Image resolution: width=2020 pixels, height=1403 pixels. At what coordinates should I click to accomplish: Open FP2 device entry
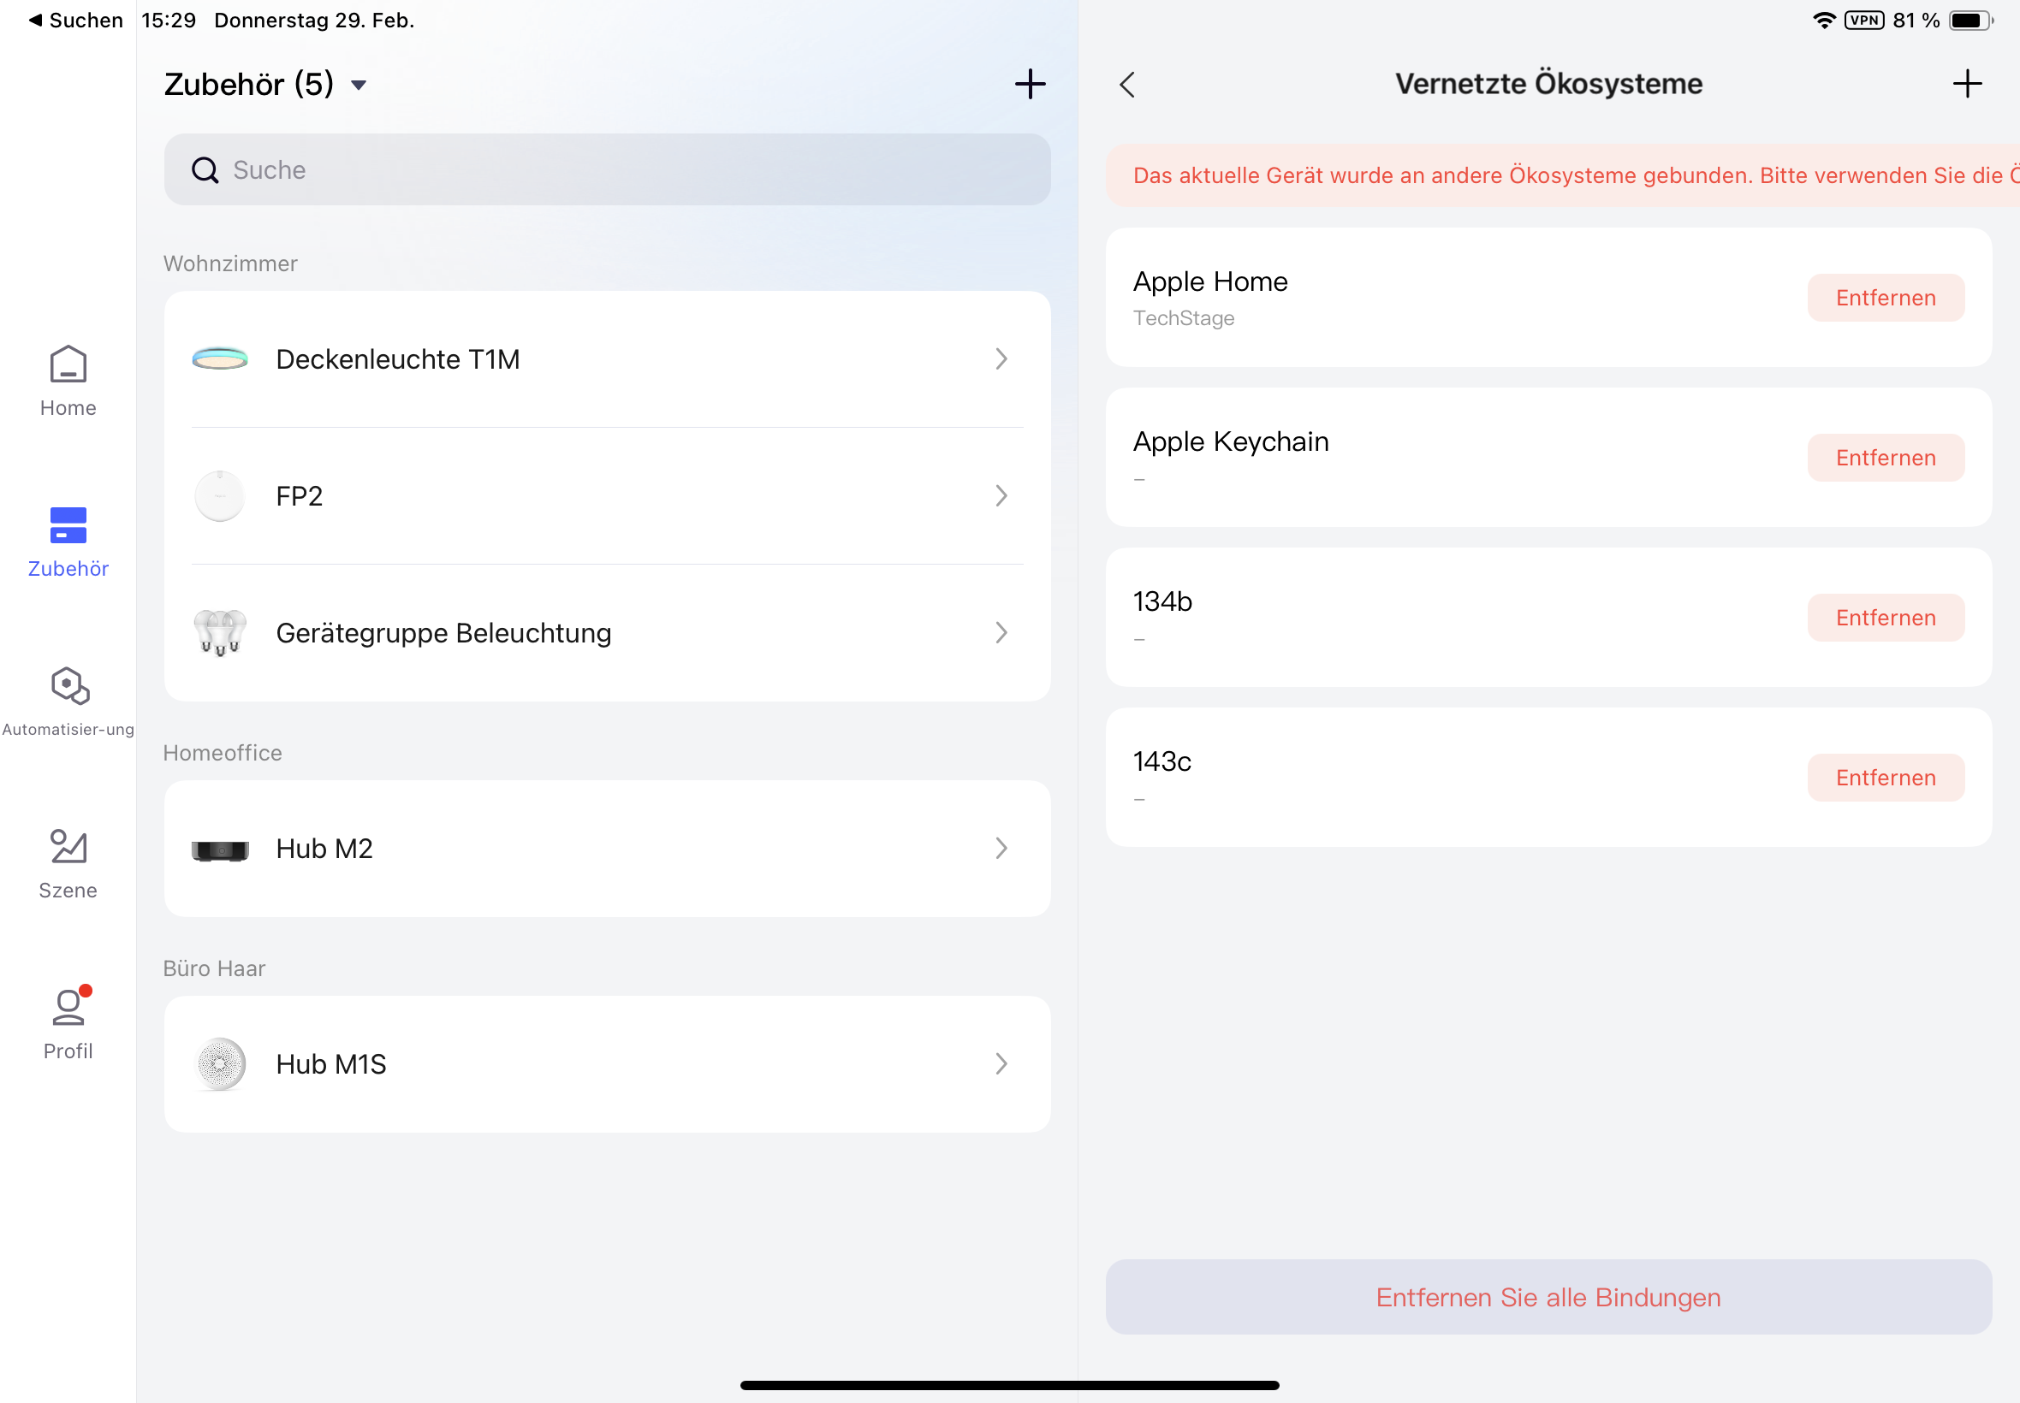point(607,496)
